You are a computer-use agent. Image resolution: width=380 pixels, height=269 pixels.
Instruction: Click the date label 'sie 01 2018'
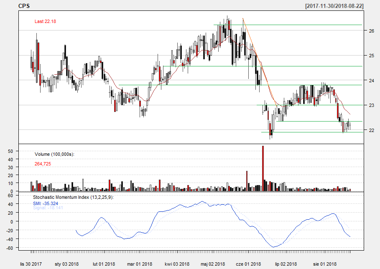pos(325,264)
